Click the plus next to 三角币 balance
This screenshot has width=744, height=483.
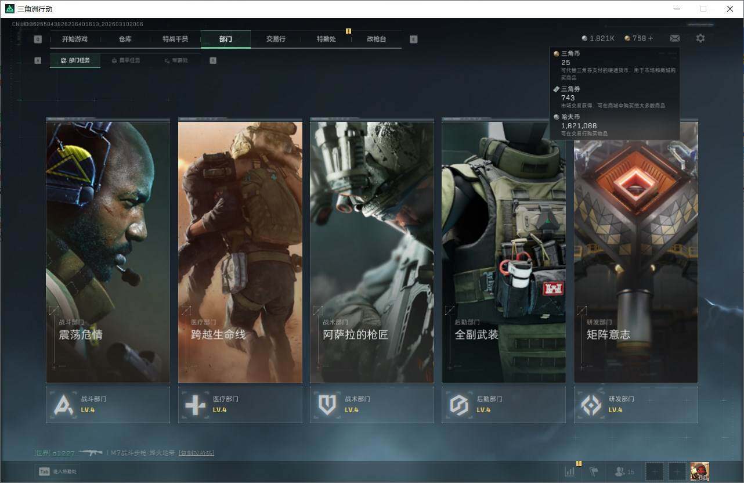click(651, 38)
